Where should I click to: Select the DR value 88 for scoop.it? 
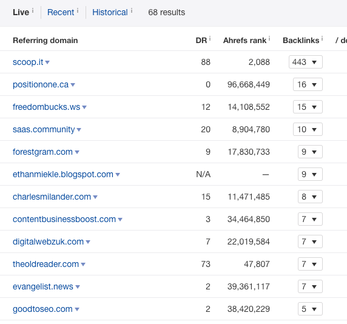[206, 62]
